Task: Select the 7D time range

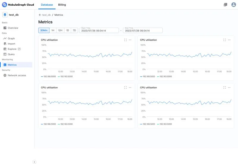Action: 74,30
